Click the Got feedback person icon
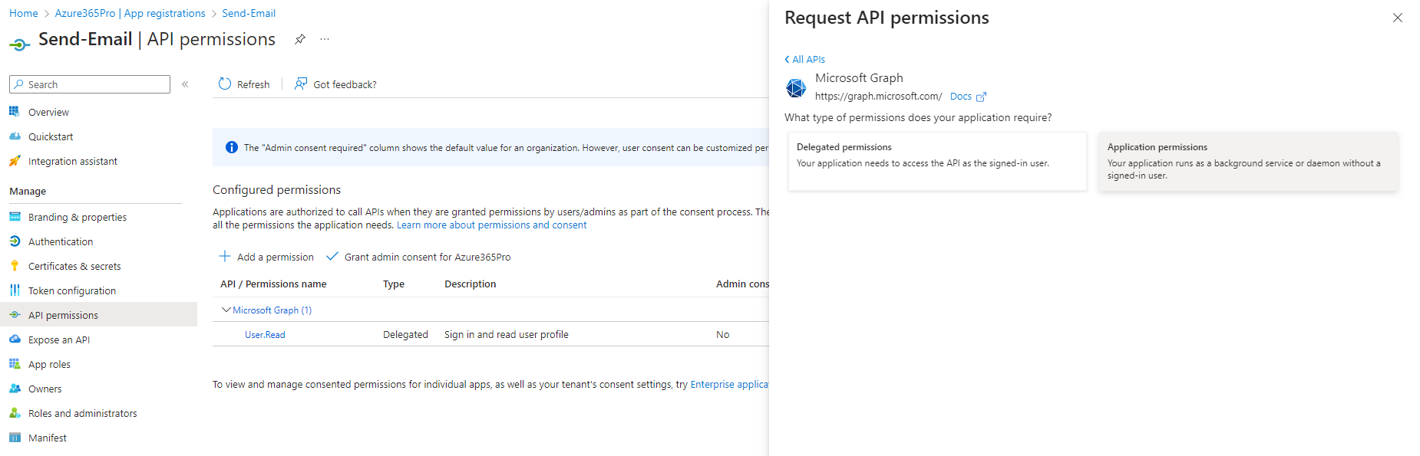The image size is (1420, 456). (x=301, y=84)
